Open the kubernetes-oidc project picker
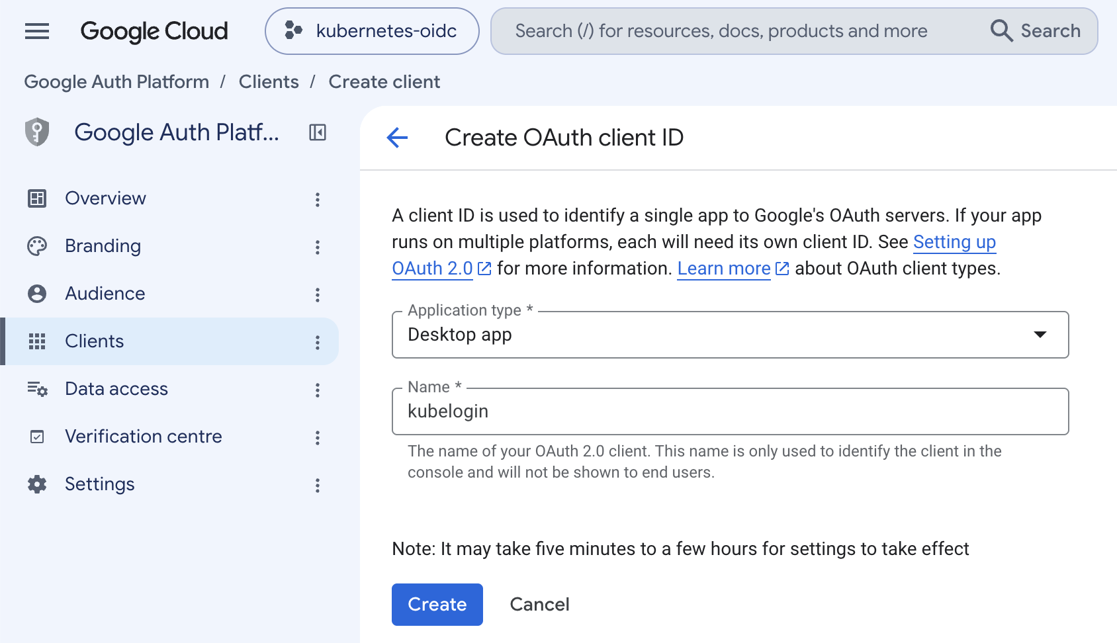The image size is (1117, 643). (372, 31)
